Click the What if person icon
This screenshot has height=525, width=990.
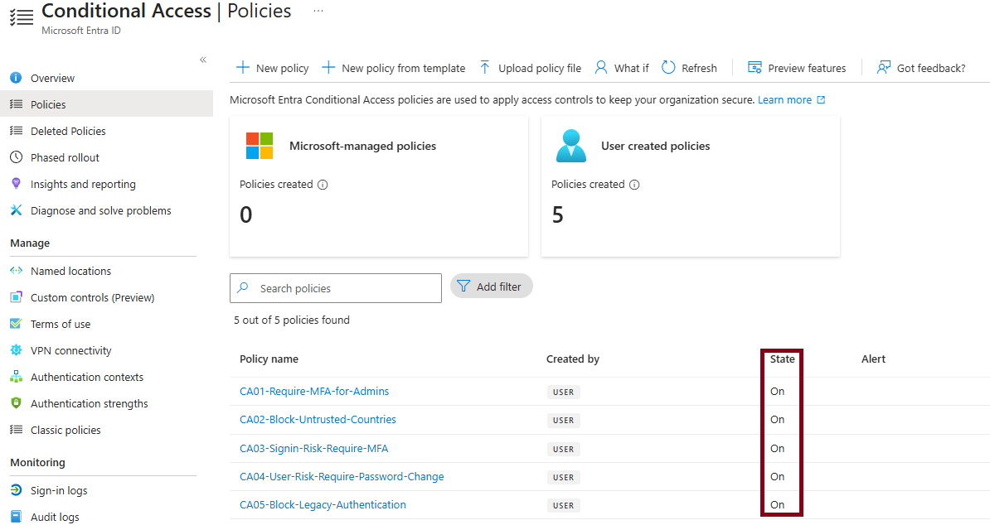pyautogui.click(x=601, y=67)
